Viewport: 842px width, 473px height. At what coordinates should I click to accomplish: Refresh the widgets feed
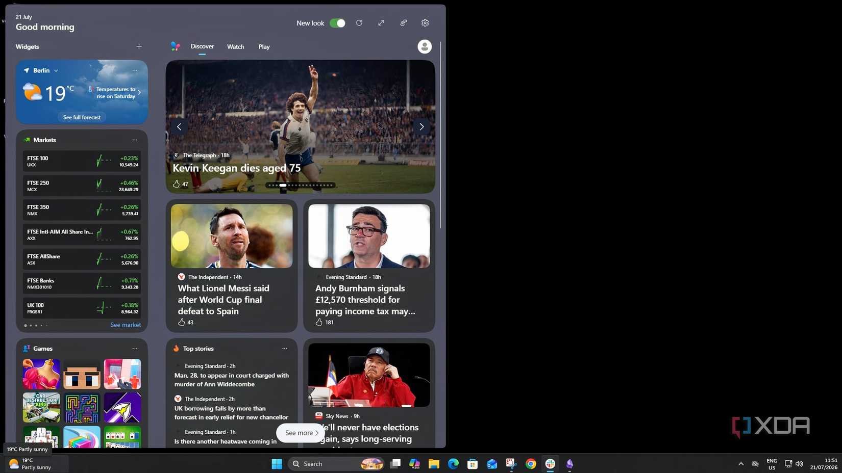point(359,23)
